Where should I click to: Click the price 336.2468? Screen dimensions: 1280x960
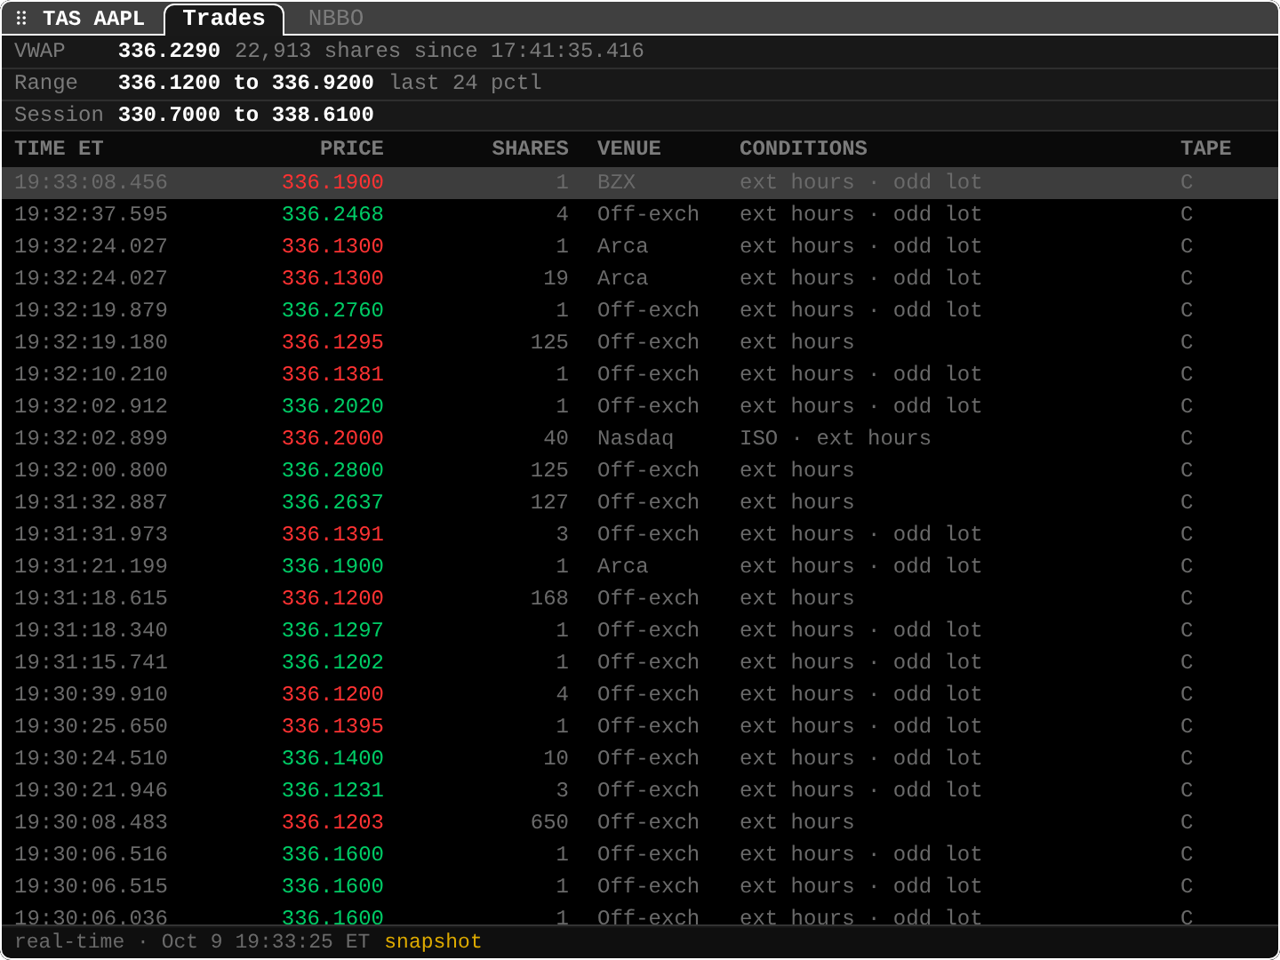[332, 214]
